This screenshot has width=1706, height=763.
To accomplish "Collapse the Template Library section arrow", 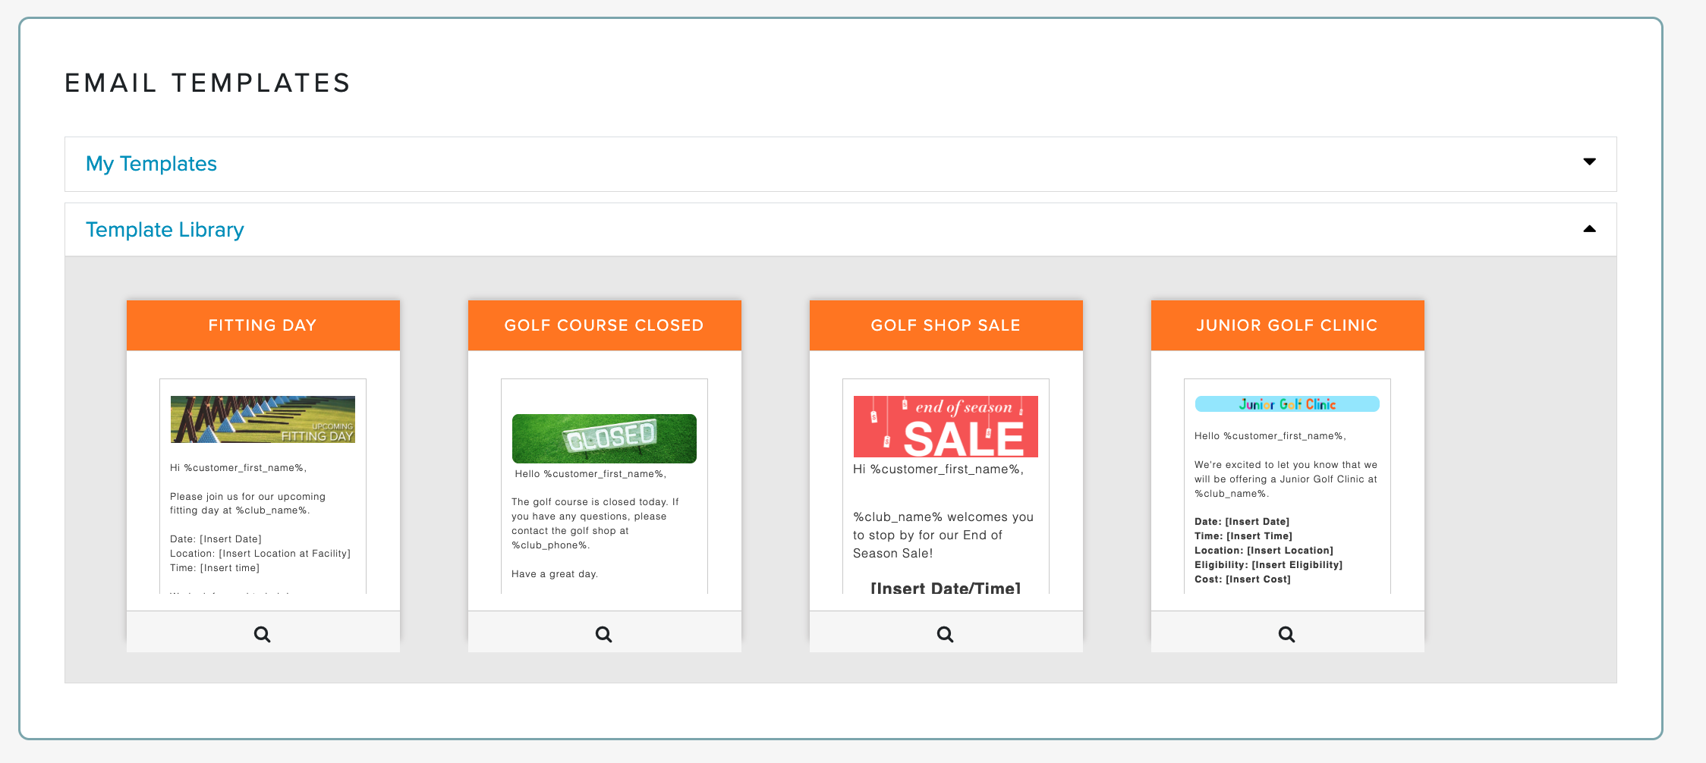I will 1589,229.
